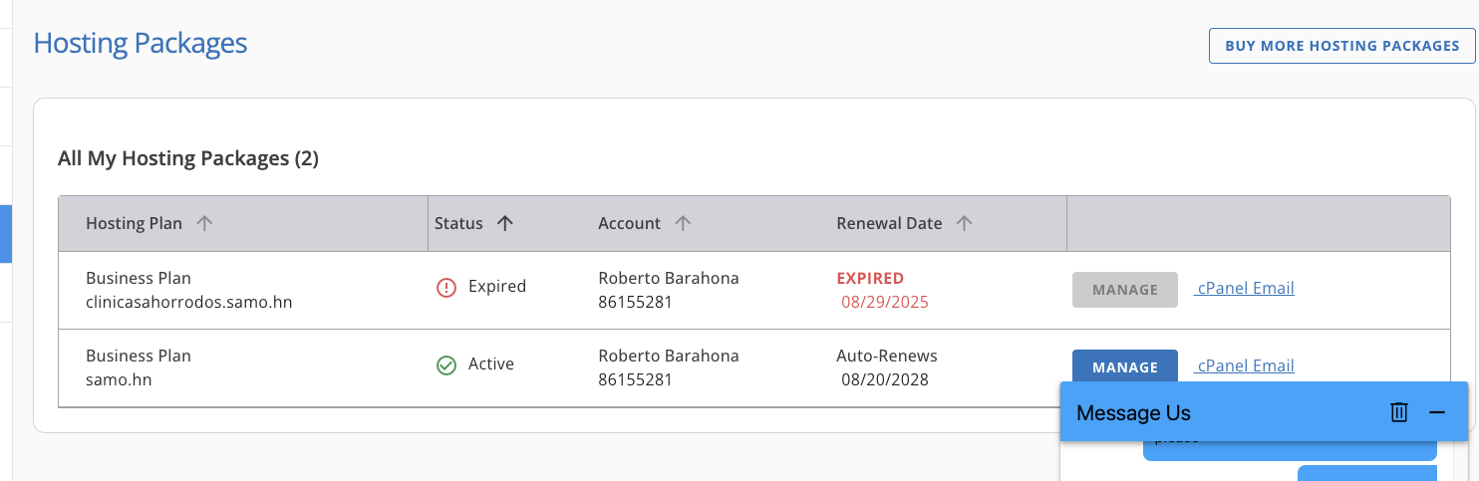Delete chat using the trash icon
Screen dimensions: 1479x481
[1399, 412]
